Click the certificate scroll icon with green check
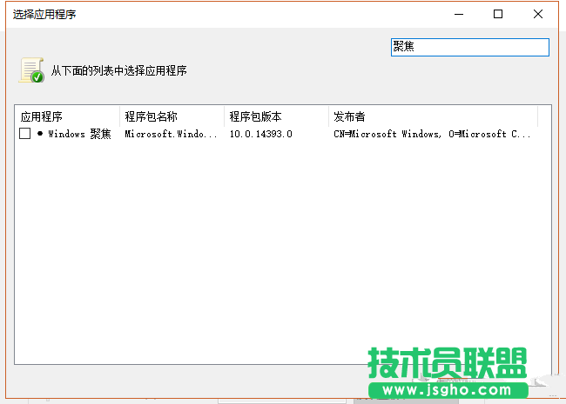566x404 pixels. pyautogui.click(x=31, y=70)
